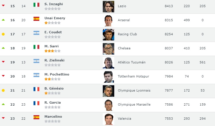Click the French flag next to B. Génésio

coord(36,89)
